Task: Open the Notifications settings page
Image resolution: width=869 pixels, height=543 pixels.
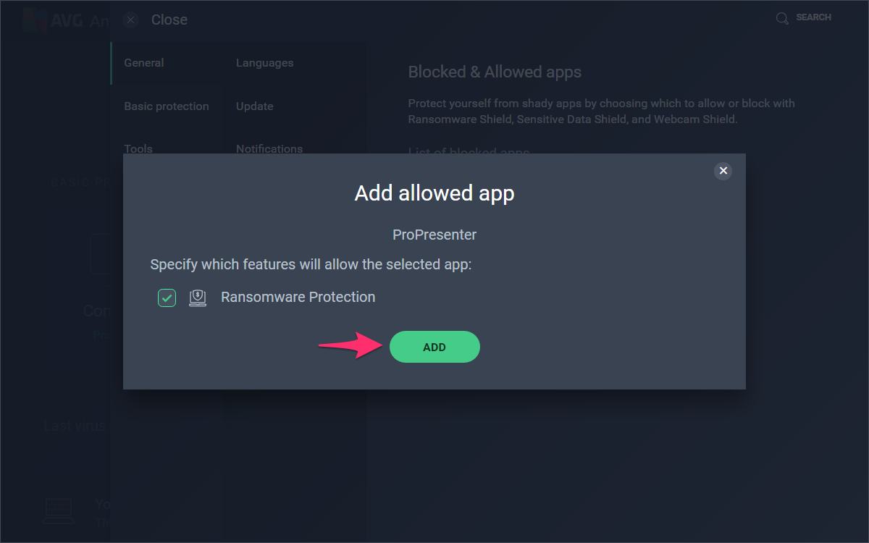Action: [x=269, y=148]
